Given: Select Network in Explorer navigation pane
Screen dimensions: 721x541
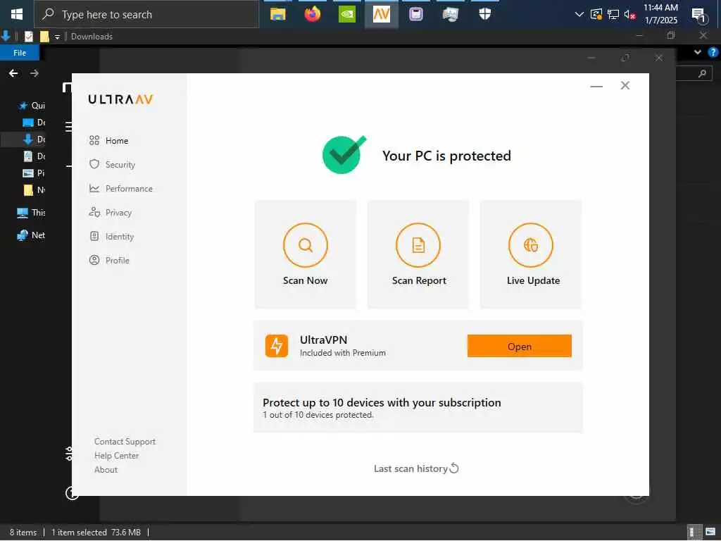Looking at the screenshot, I should pyautogui.click(x=31, y=235).
